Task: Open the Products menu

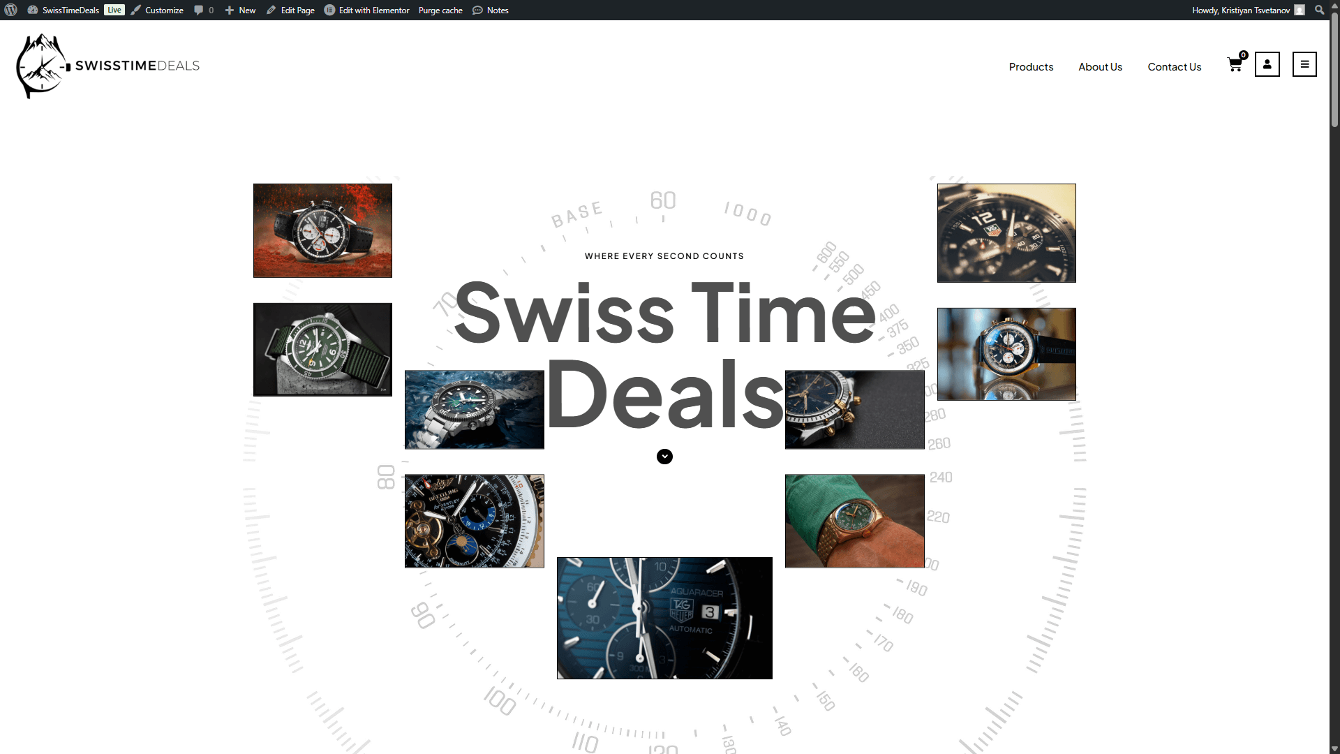Action: 1031,67
